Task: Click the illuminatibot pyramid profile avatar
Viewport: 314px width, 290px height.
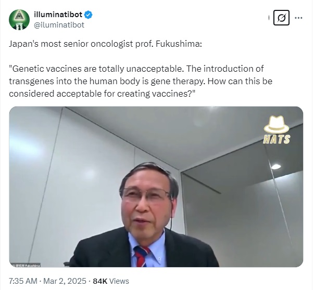Action: click(19, 20)
